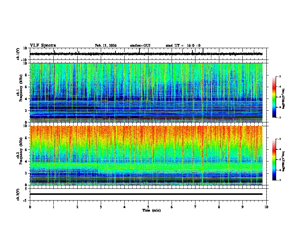Click the 'ch.1(V)' waveform axis label
300x232 pixels.
tap(18, 54)
